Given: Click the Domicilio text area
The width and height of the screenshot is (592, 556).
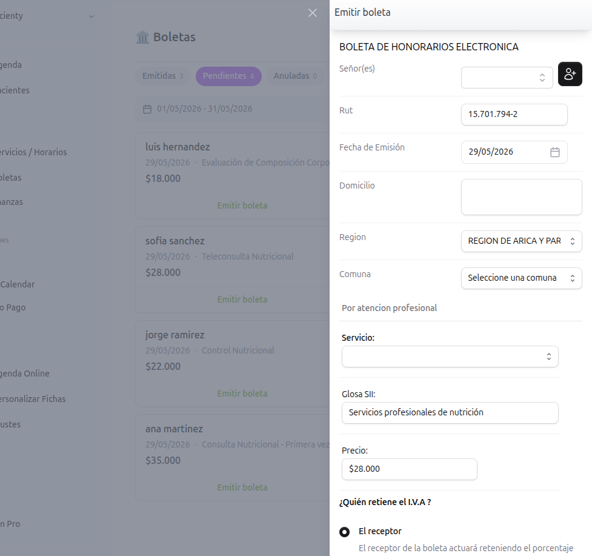Looking at the screenshot, I should pyautogui.click(x=521, y=197).
